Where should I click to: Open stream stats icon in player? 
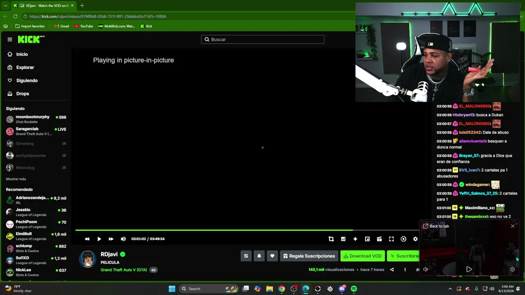click(343, 239)
